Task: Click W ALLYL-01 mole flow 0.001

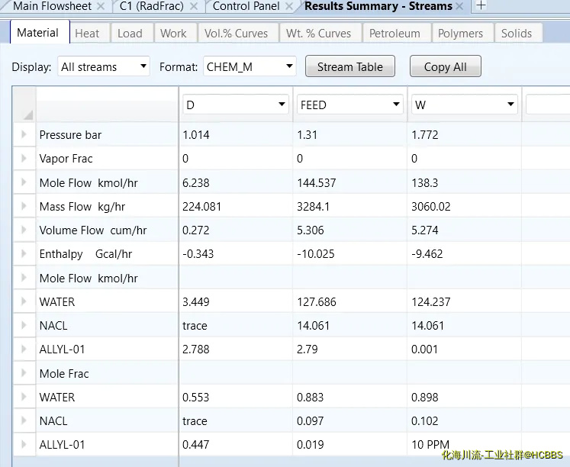Action: click(x=424, y=349)
